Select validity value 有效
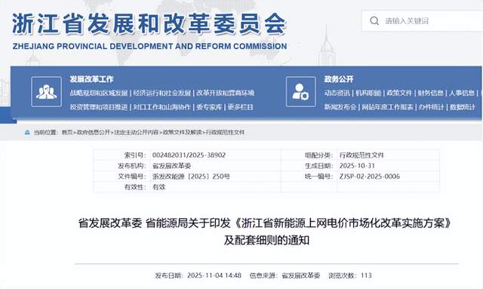This screenshot has height=289, width=483. point(159,187)
